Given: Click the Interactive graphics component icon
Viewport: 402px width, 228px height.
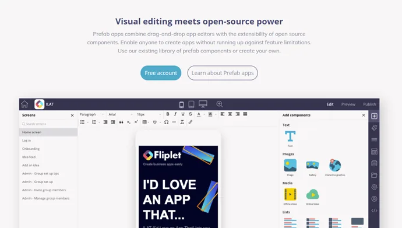Looking at the screenshot, I should point(335,165).
